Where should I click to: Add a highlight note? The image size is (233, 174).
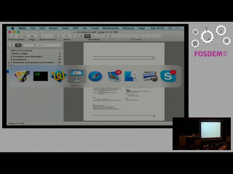pos(139,36)
